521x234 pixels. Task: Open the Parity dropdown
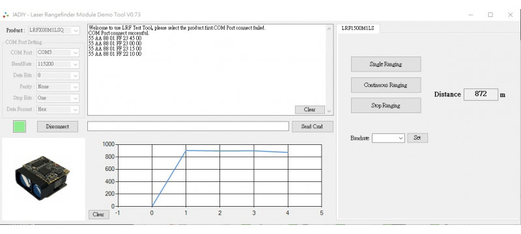[x=58, y=87]
